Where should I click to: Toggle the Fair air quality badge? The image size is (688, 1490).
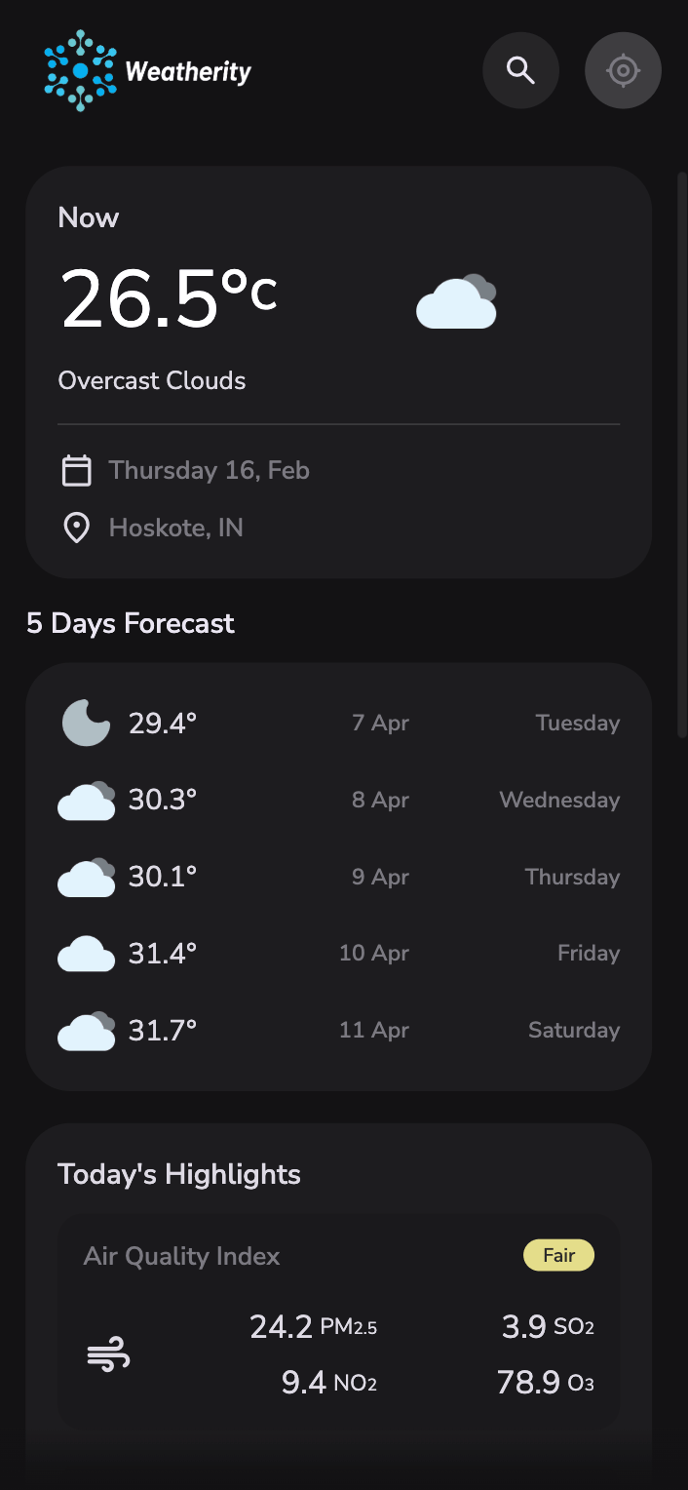pyautogui.click(x=558, y=1255)
